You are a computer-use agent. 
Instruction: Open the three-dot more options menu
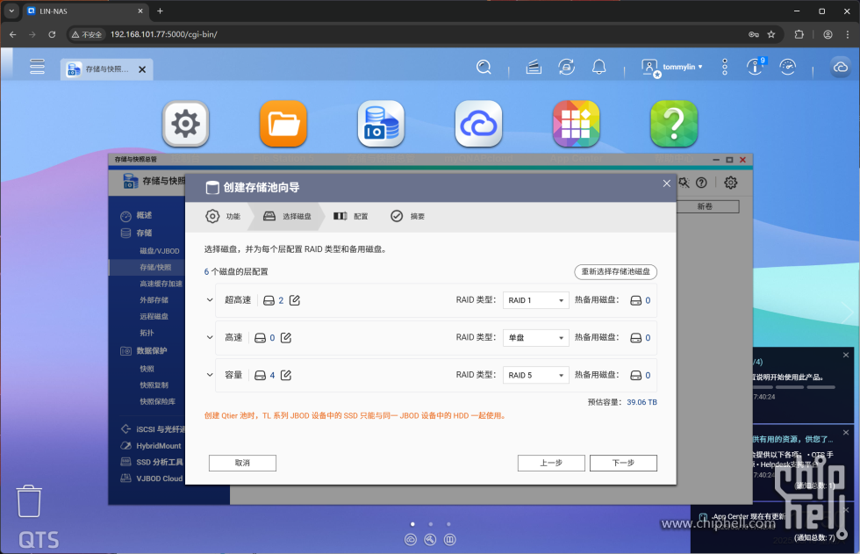[725, 67]
